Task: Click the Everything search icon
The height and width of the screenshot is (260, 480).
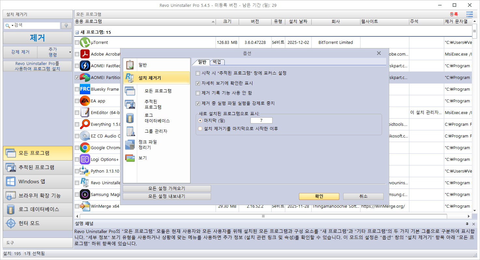Action: point(85,124)
